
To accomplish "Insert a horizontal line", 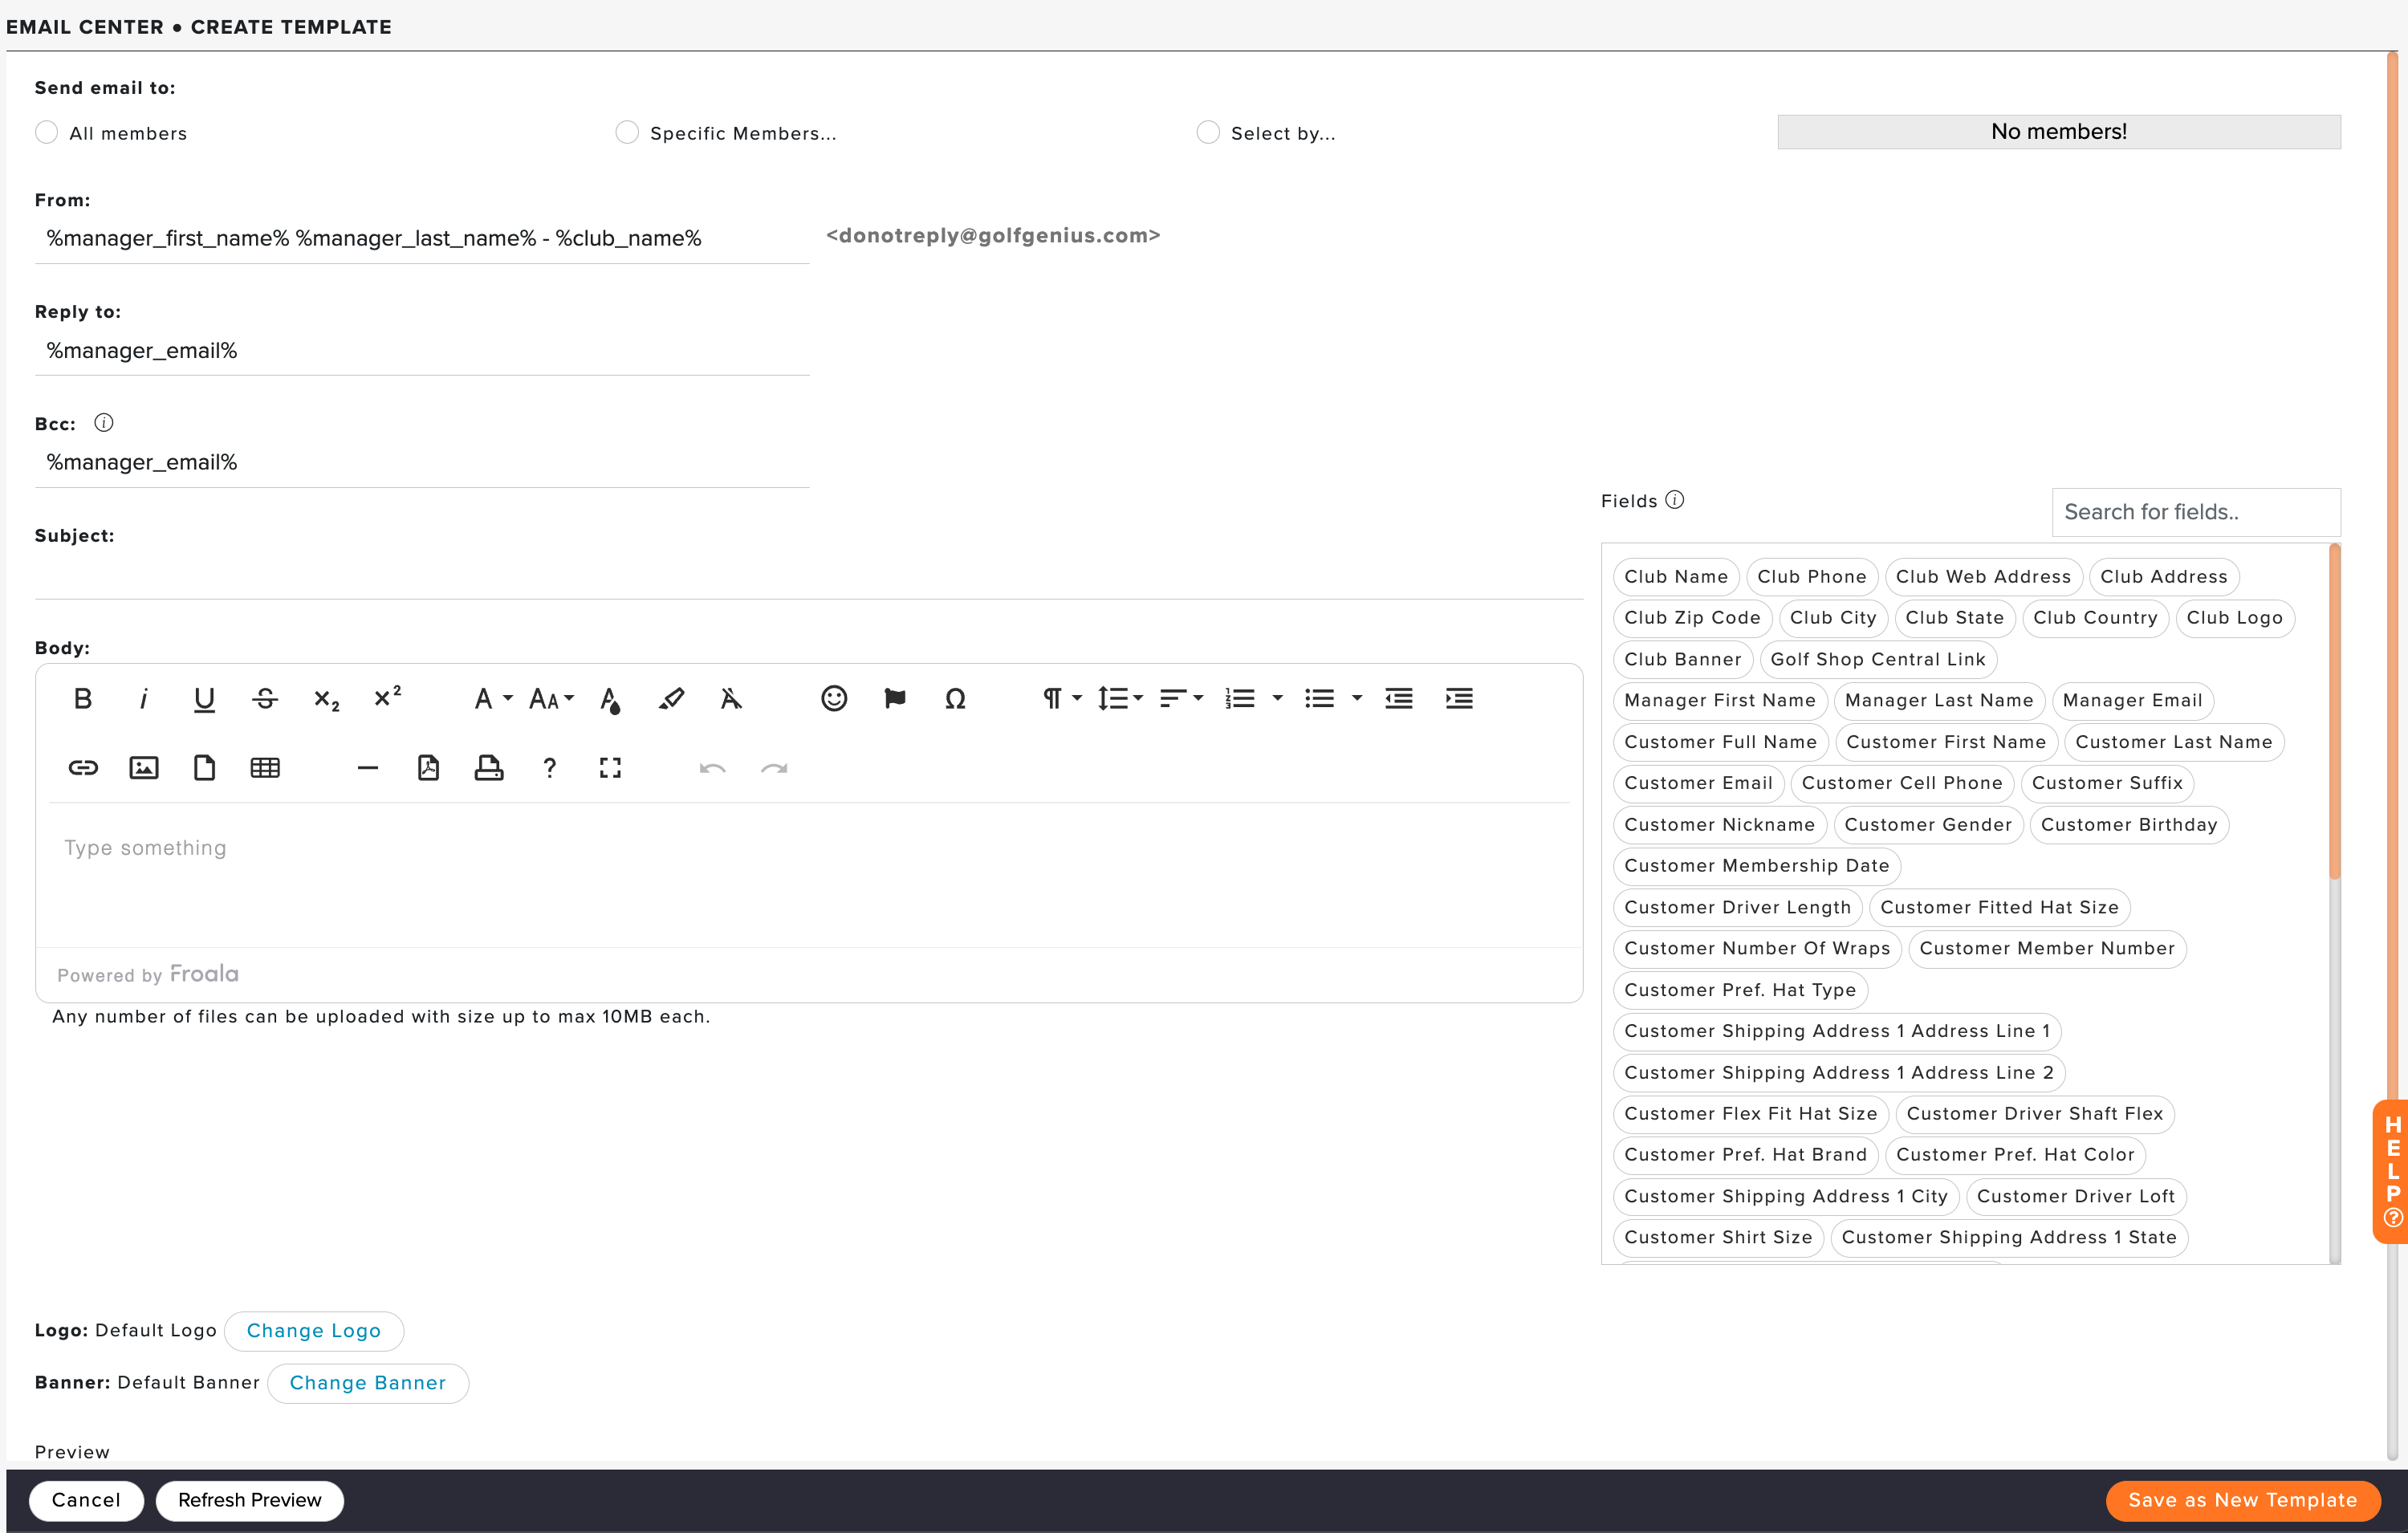I will (x=368, y=768).
